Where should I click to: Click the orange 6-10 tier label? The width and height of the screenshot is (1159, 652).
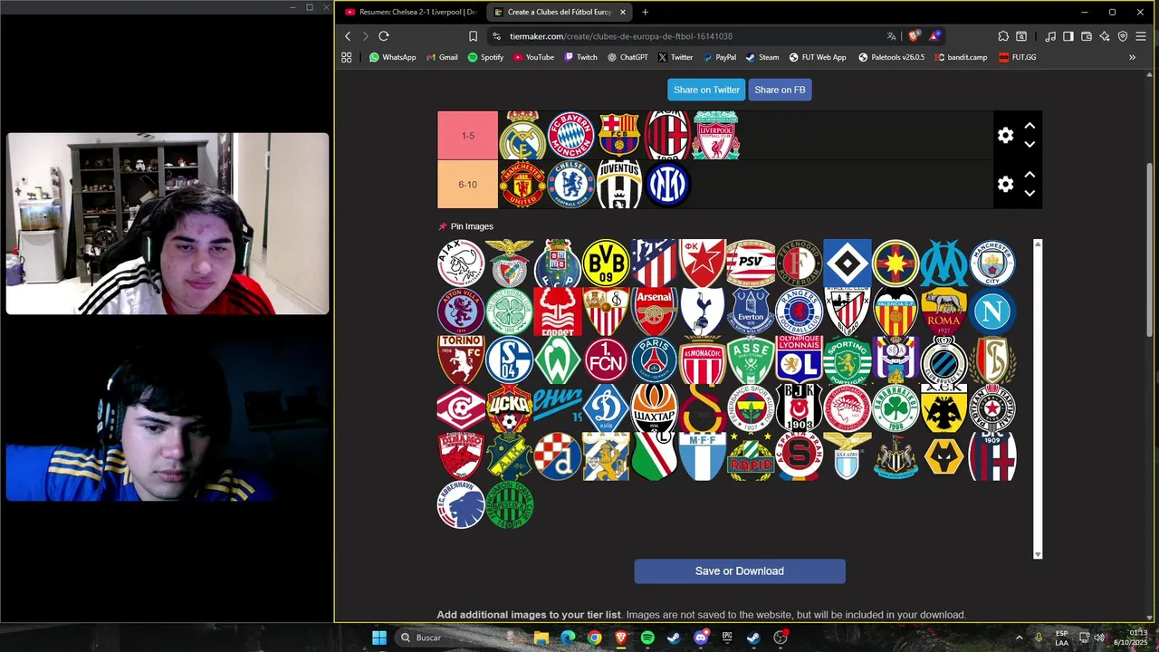point(467,184)
